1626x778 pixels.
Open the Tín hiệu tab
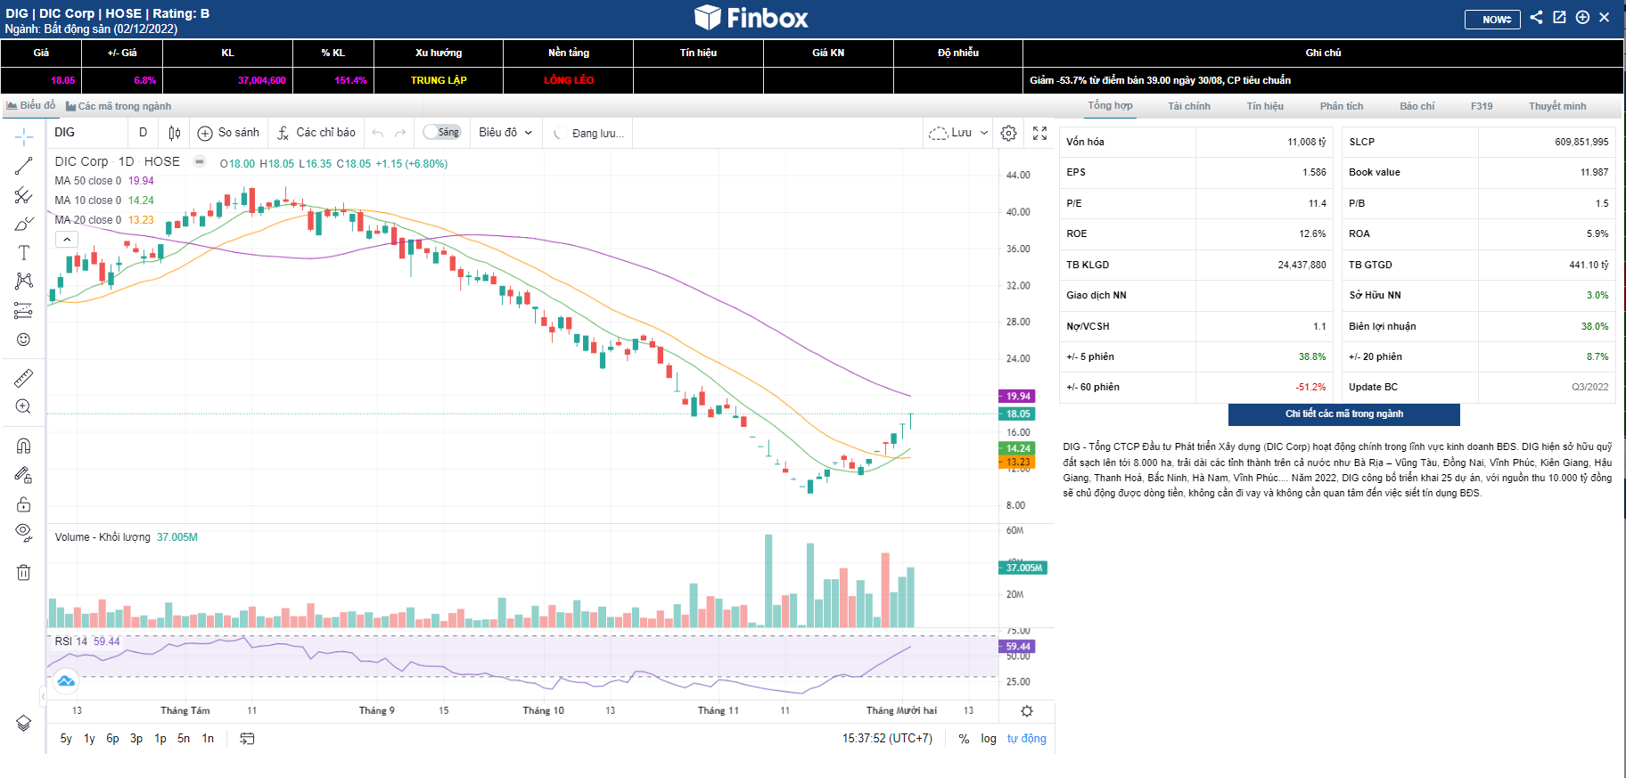[x=1265, y=106]
